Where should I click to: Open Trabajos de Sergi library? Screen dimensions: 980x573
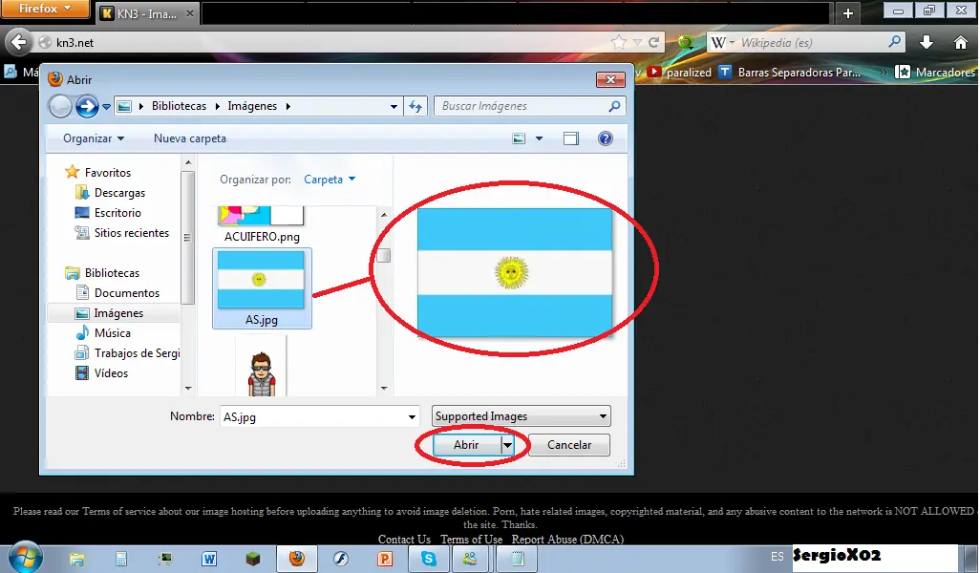[x=137, y=353]
